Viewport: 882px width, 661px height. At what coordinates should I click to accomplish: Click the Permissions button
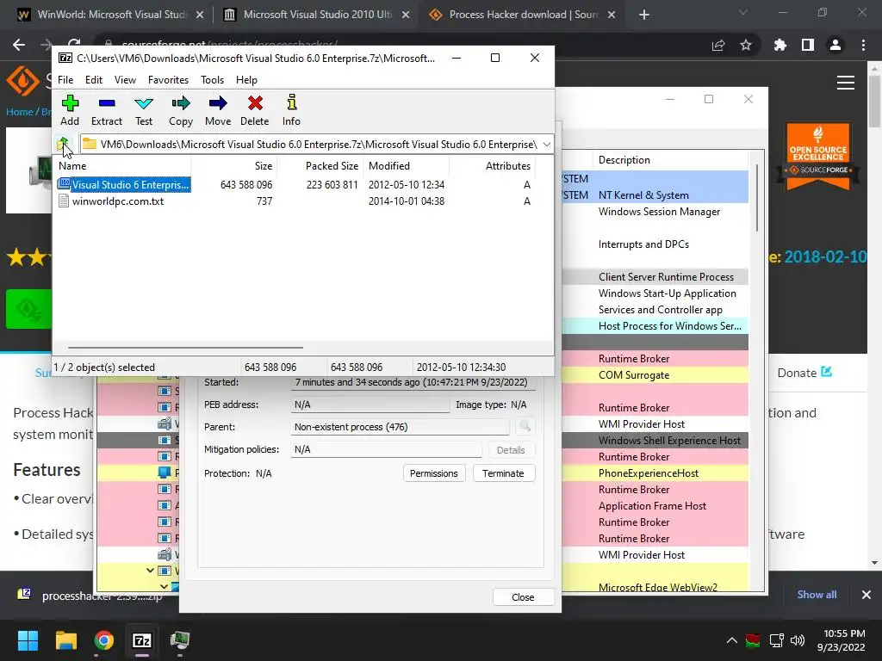point(434,473)
